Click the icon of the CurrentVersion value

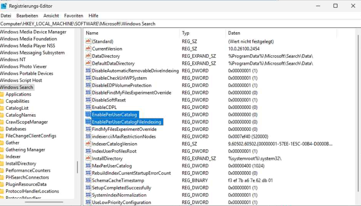click(88, 48)
